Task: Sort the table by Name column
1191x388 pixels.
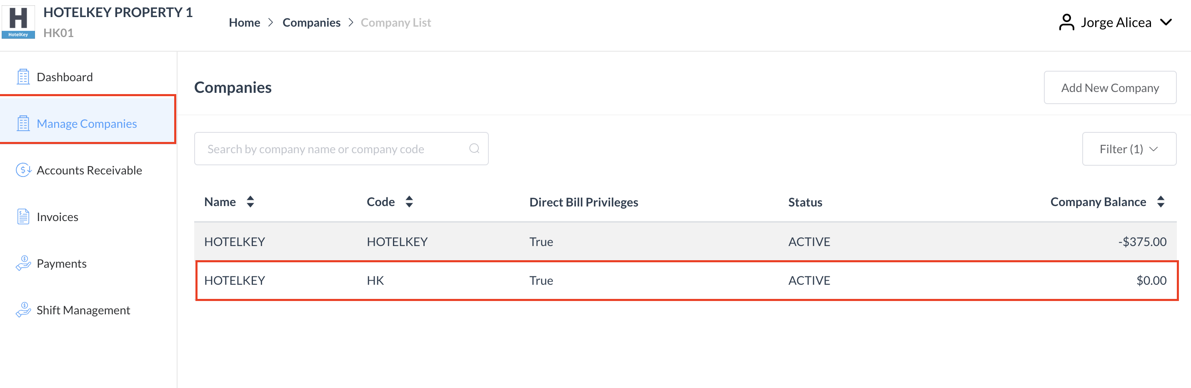Action: tap(250, 201)
